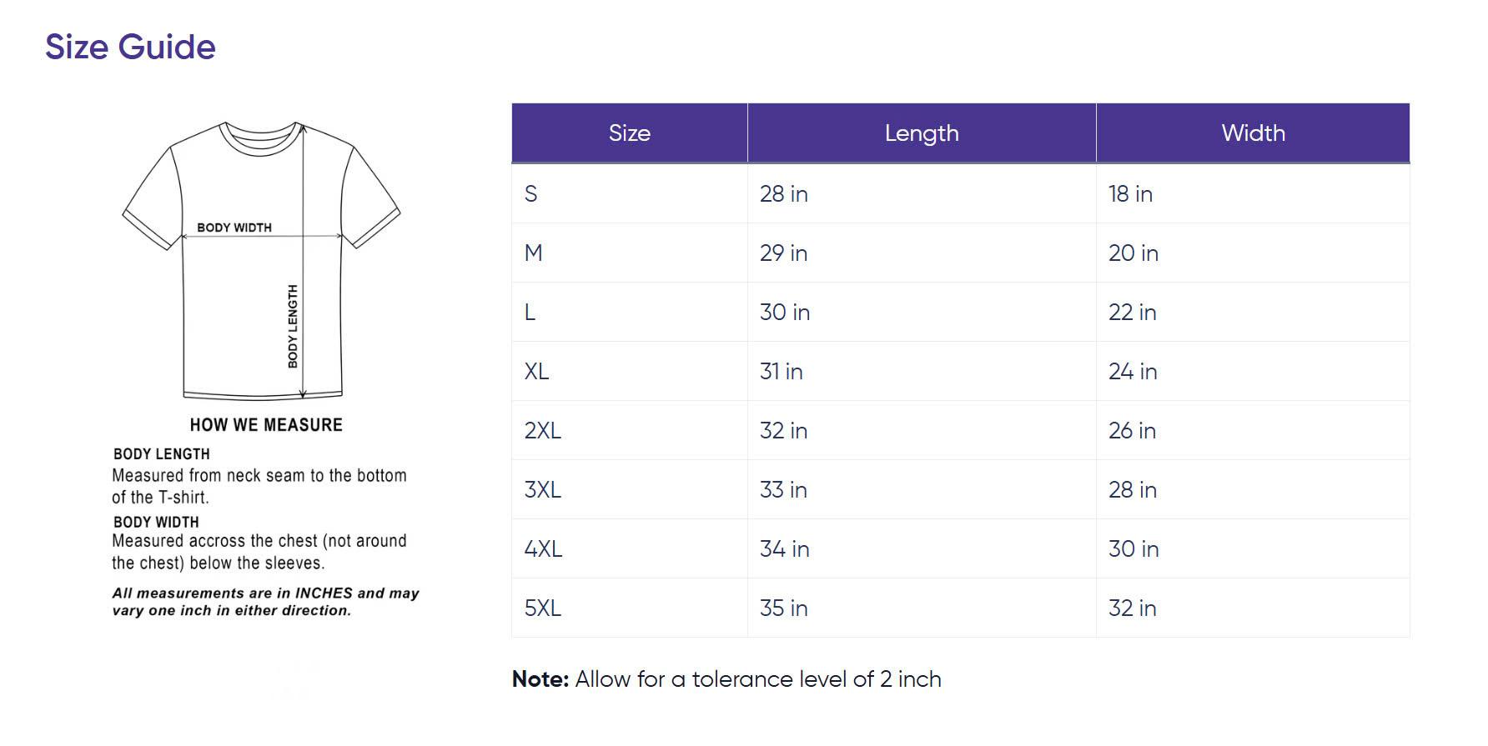Select the Length column header
Screen dimensions: 1488x746
[x=921, y=133]
